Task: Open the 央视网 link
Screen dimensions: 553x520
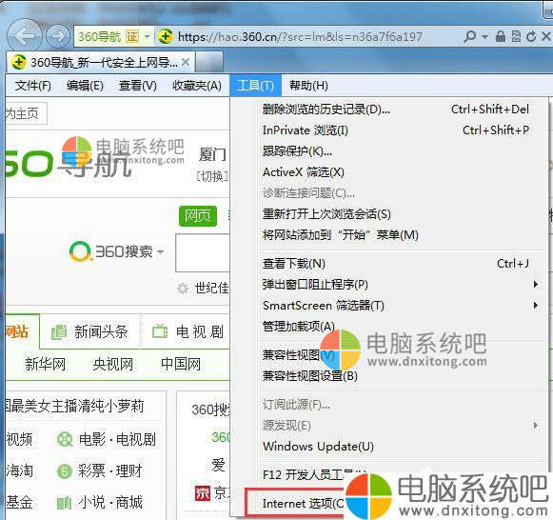Action: click(113, 364)
